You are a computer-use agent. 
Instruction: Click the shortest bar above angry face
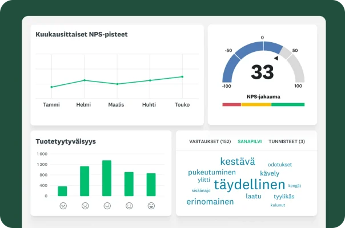click(62, 191)
